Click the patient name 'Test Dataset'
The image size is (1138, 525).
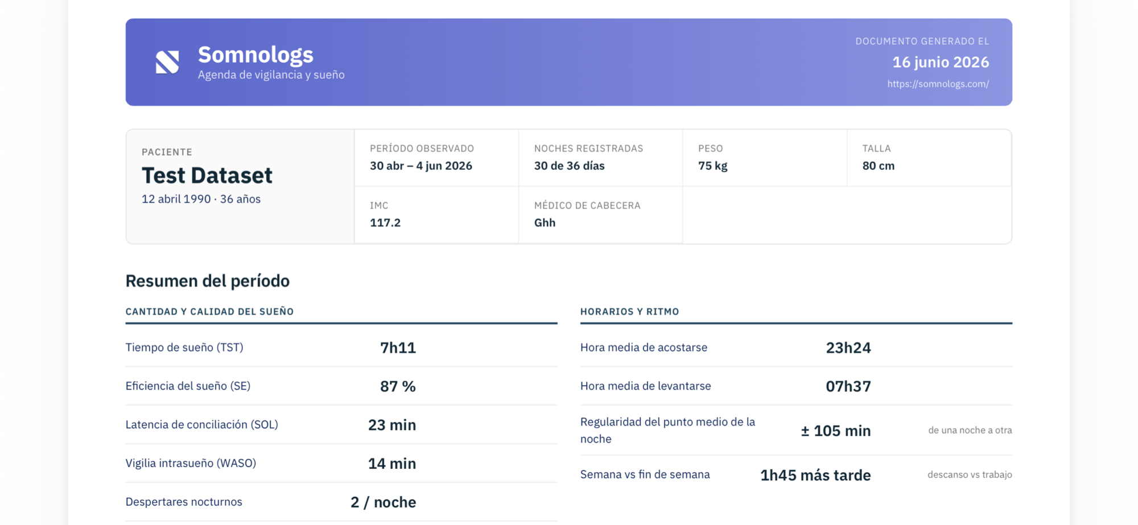(207, 175)
